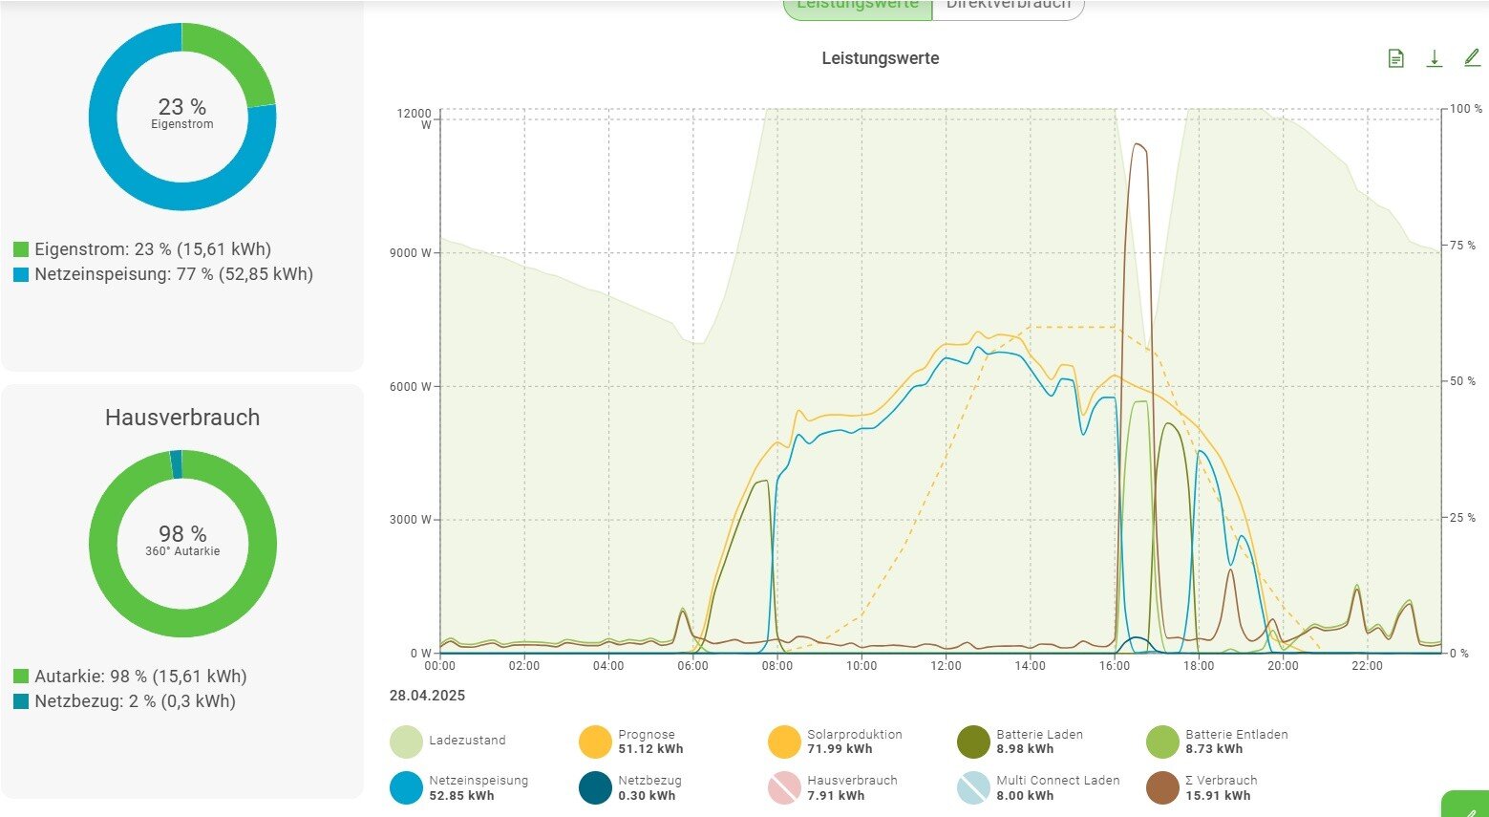This screenshot has width=1489, height=817.
Task: Click the dark Netzbezug legend circle
Action: [x=595, y=787]
